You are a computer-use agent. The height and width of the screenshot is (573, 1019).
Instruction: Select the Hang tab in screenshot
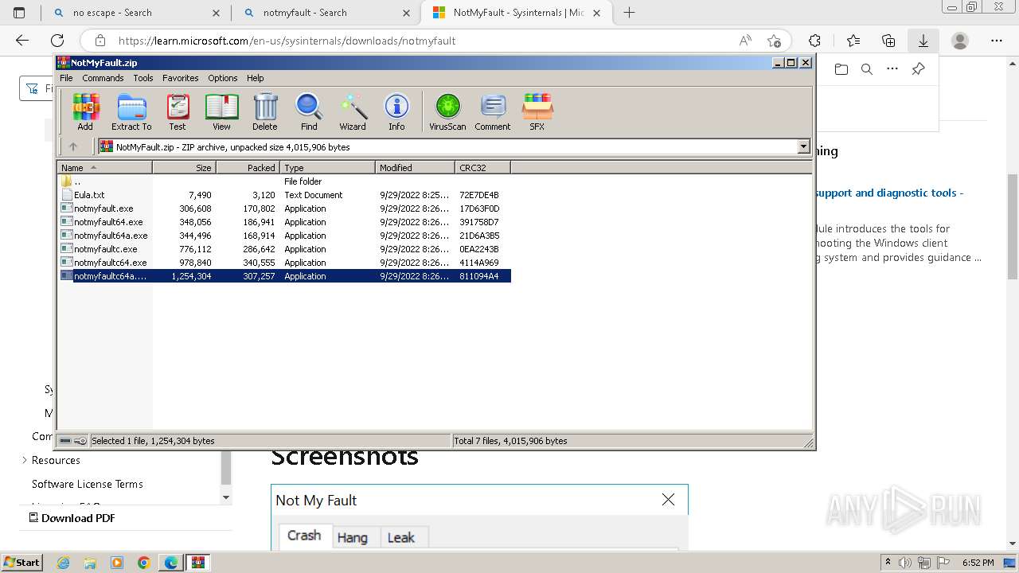tap(353, 537)
